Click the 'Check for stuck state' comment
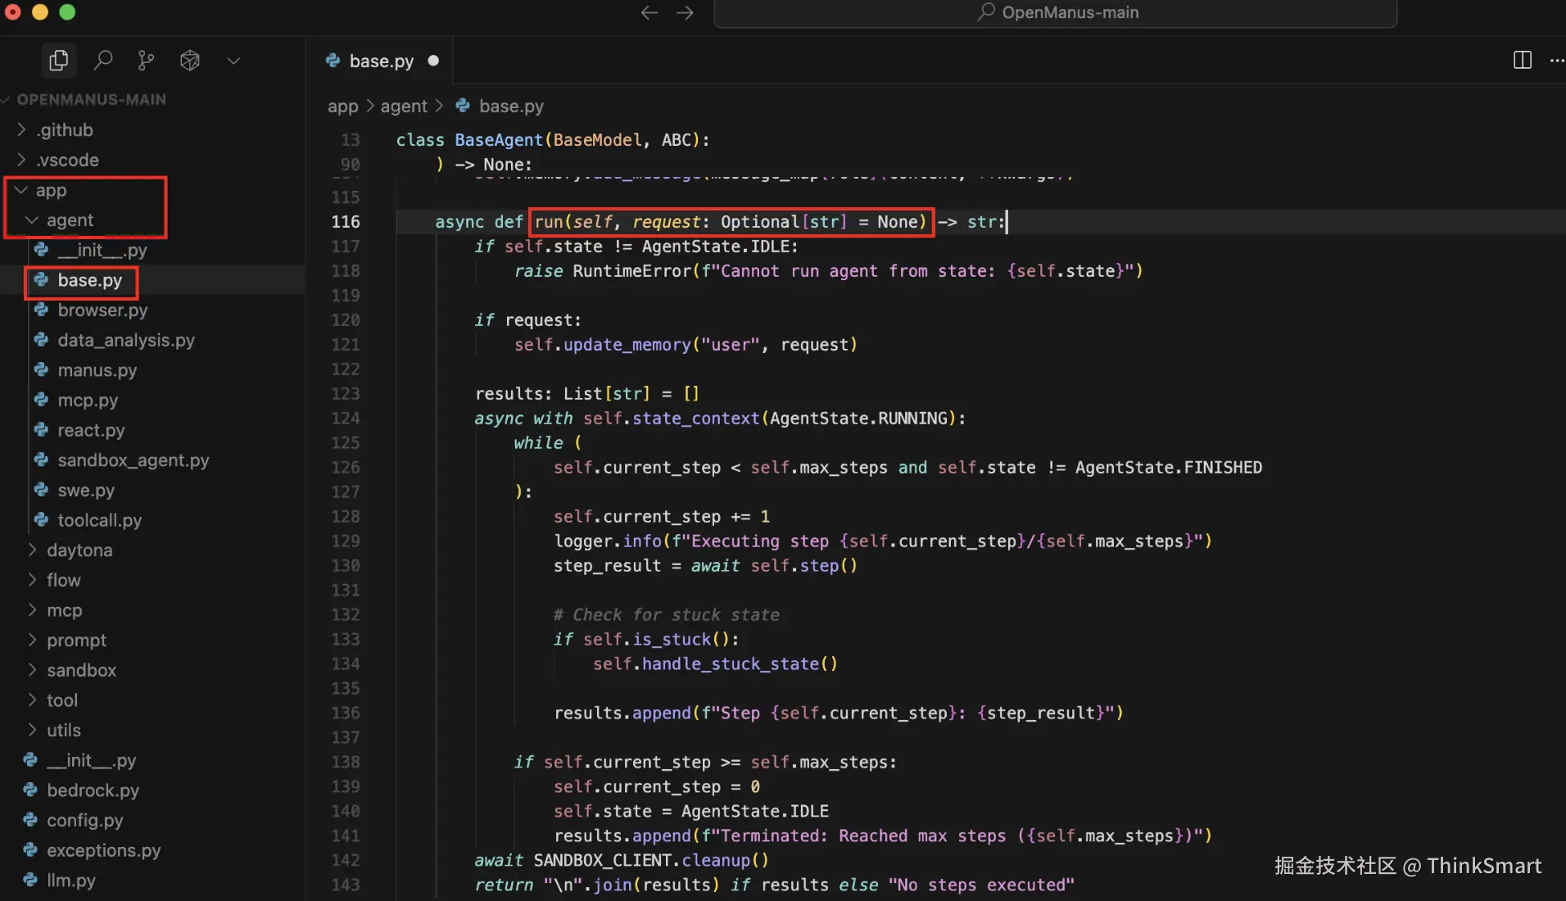 pyautogui.click(x=667, y=615)
